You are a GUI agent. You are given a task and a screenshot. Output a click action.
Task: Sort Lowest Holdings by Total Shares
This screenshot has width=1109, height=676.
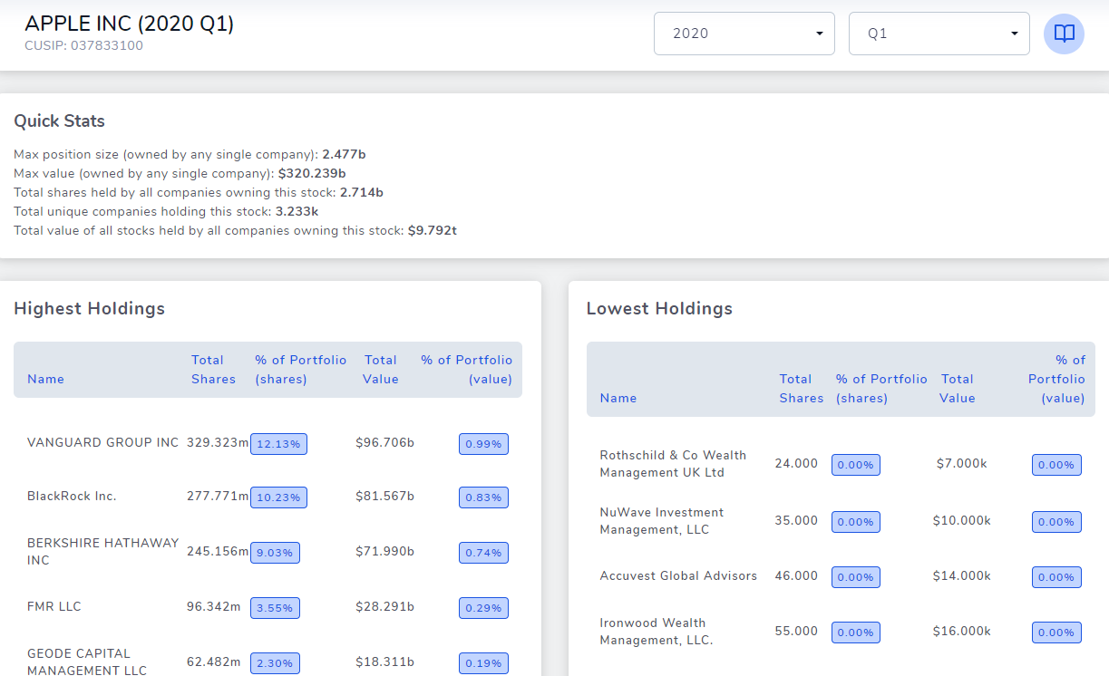tap(802, 389)
